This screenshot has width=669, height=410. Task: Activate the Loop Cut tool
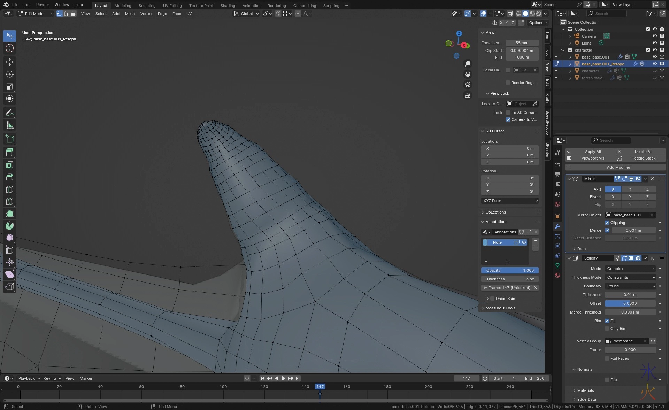pyautogui.click(x=10, y=189)
